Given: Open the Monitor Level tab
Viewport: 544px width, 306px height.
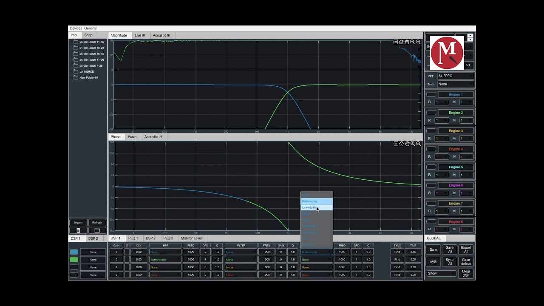Looking at the screenshot, I should tap(191, 238).
